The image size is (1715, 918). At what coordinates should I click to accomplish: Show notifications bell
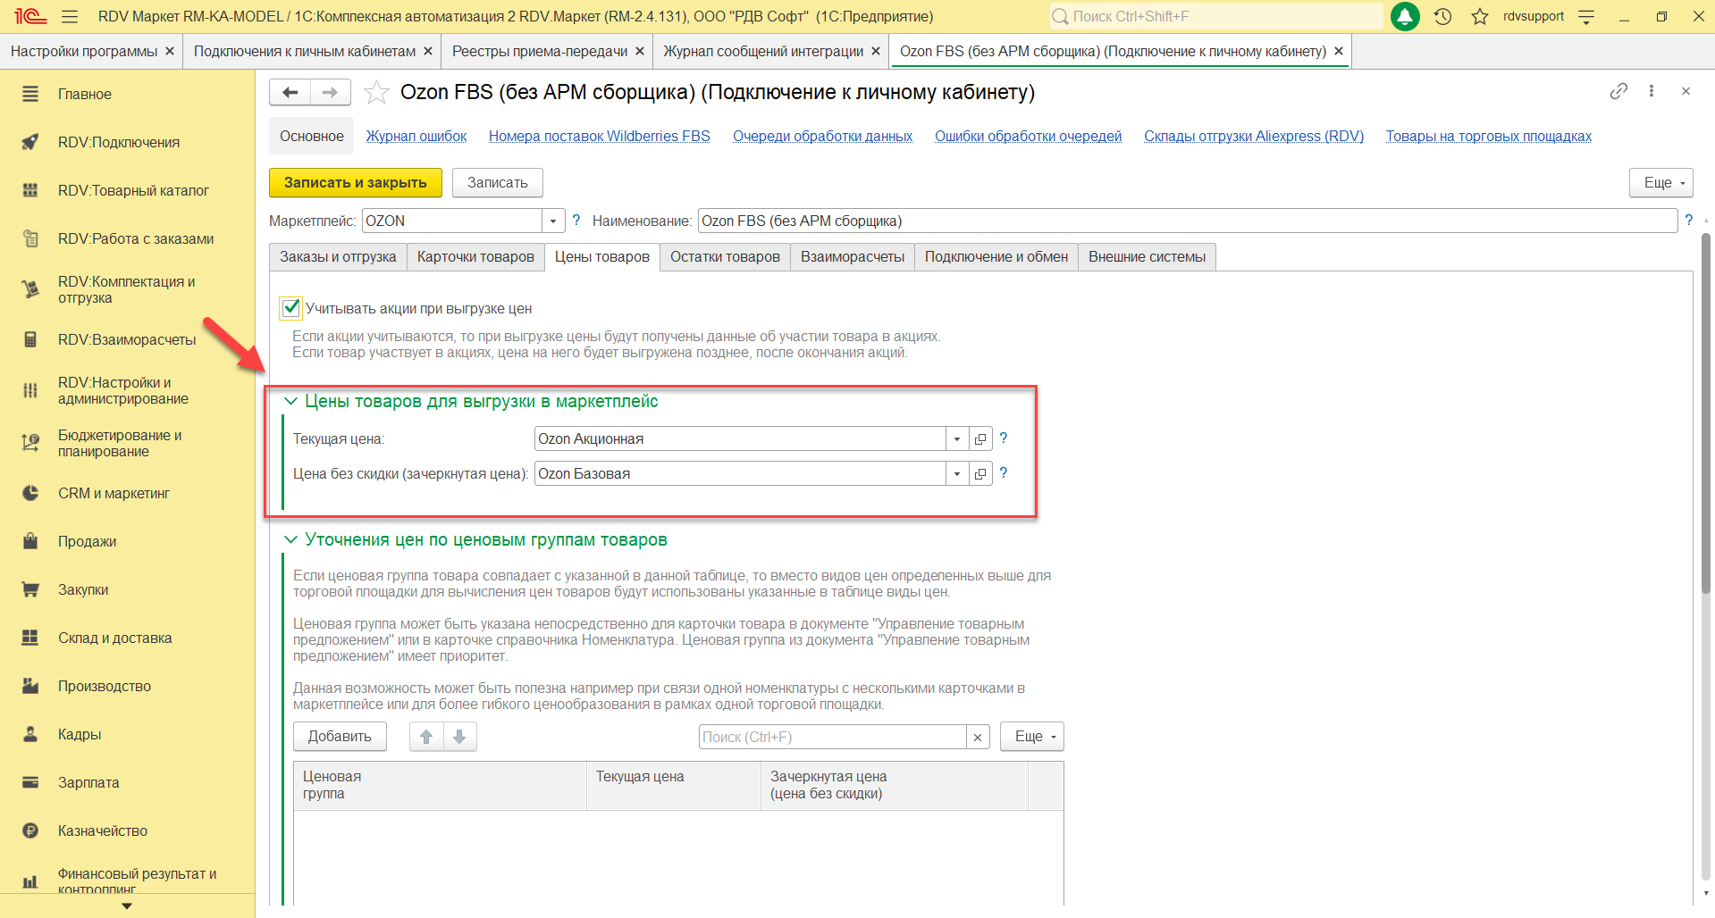(1405, 16)
